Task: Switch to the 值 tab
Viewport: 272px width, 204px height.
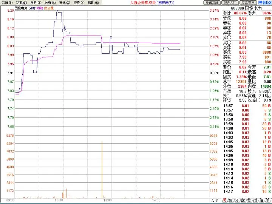Action: [262, 200]
